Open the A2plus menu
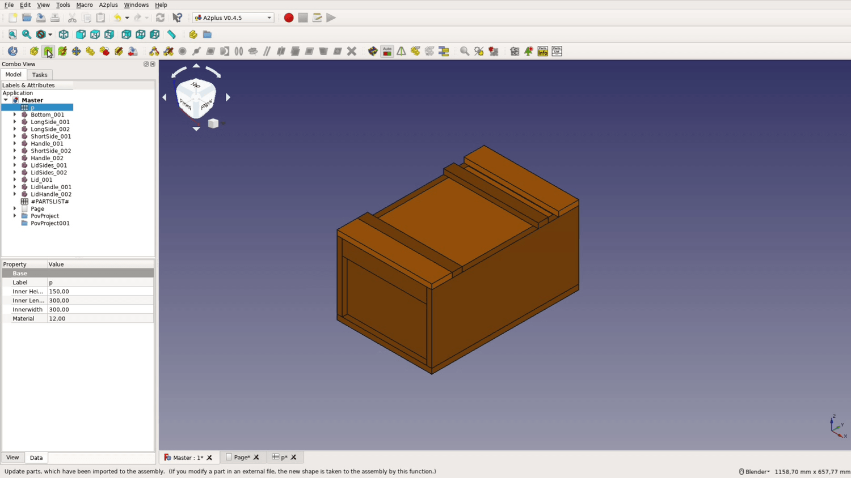 [x=108, y=5]
